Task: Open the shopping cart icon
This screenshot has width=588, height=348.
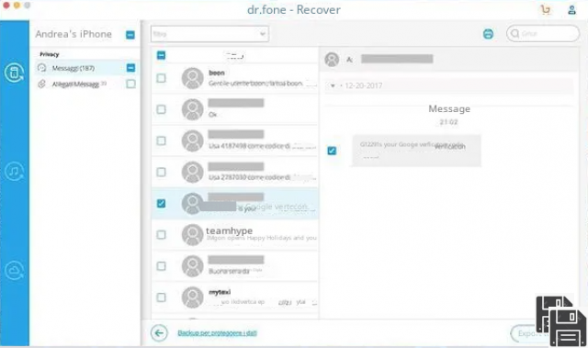Action: (x=546, y=9)
